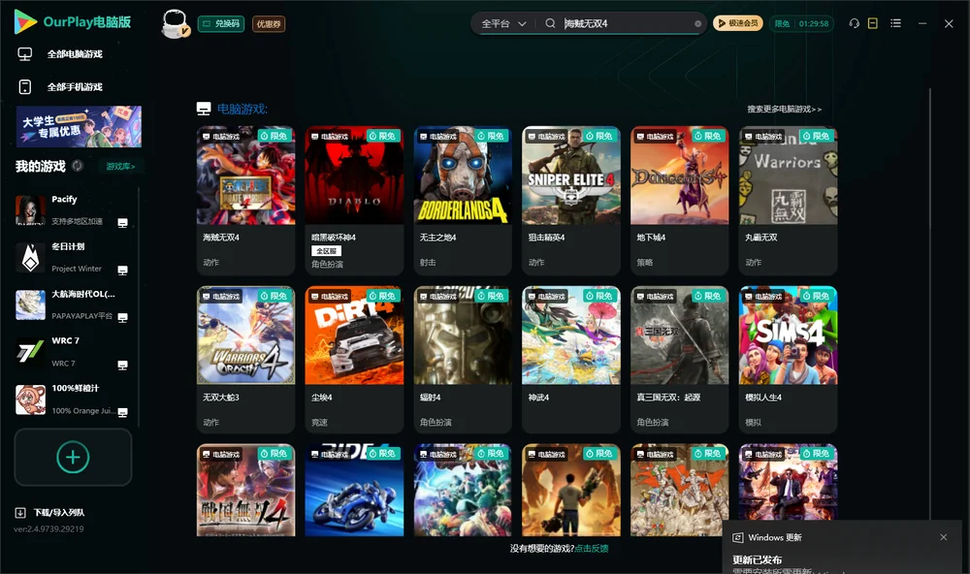Dismiss the Windows 更新 notification

coord(944,537)
